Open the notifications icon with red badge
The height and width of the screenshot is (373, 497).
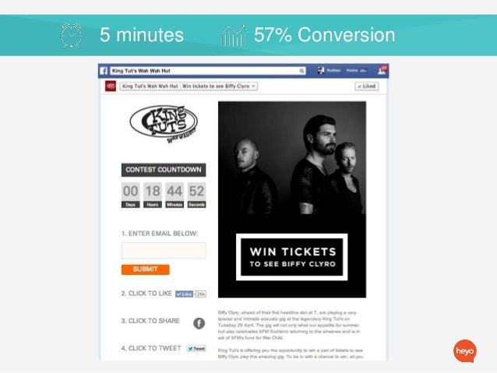point(382,70)
